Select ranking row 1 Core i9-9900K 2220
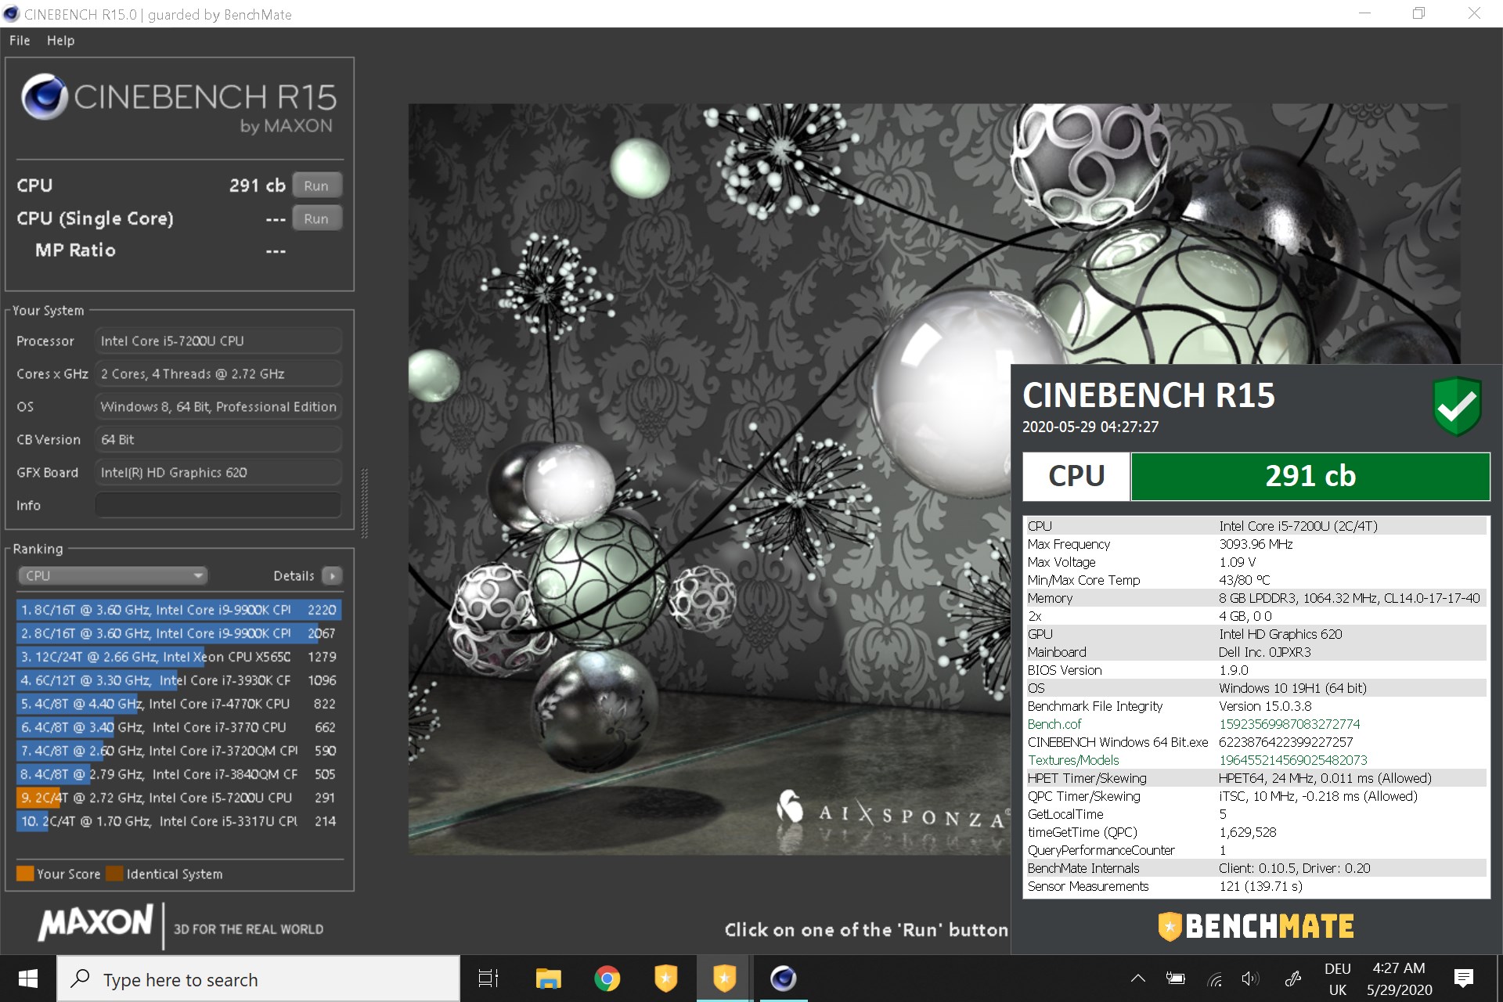1503x1002 pixels. click(x=178, y=610)
